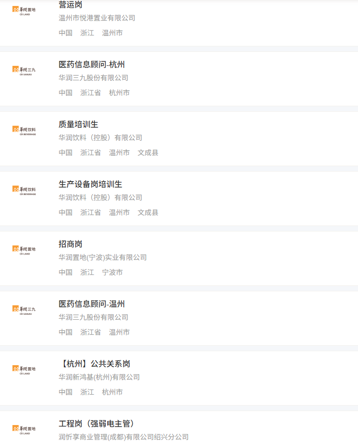This screenshot has height=444, width=358.
Task: Open the 生产设备岗培训生 job listing
Action: (x=90, y=185)
